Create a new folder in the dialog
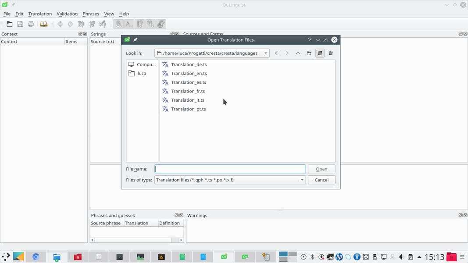Screen dimensions: 468x263 click(309, 53)
